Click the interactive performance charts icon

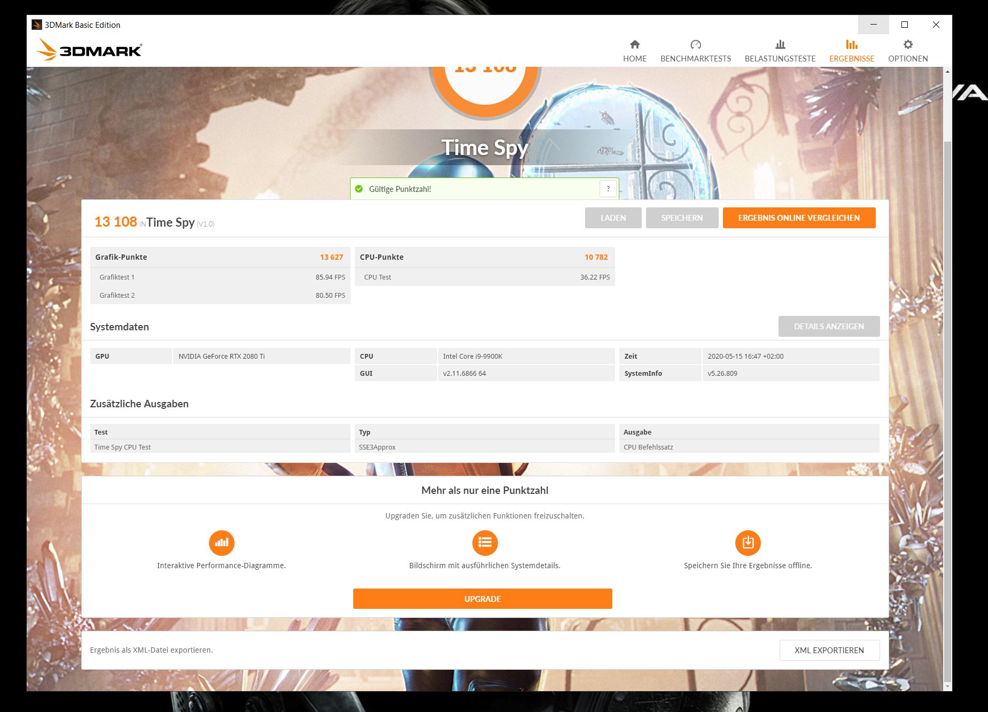click(221, 543)
